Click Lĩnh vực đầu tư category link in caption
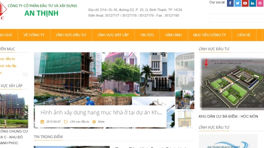Viewport: 264px width, 148px height. (80, 122)
